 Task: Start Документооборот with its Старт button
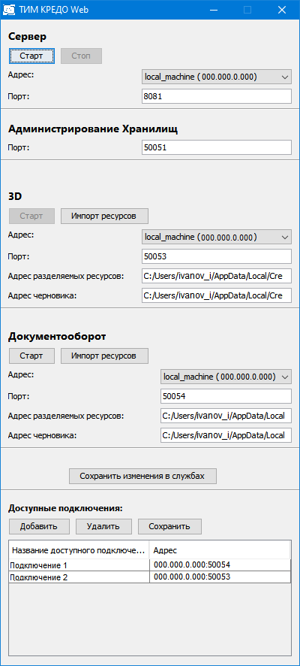click(x=31, y=356)
